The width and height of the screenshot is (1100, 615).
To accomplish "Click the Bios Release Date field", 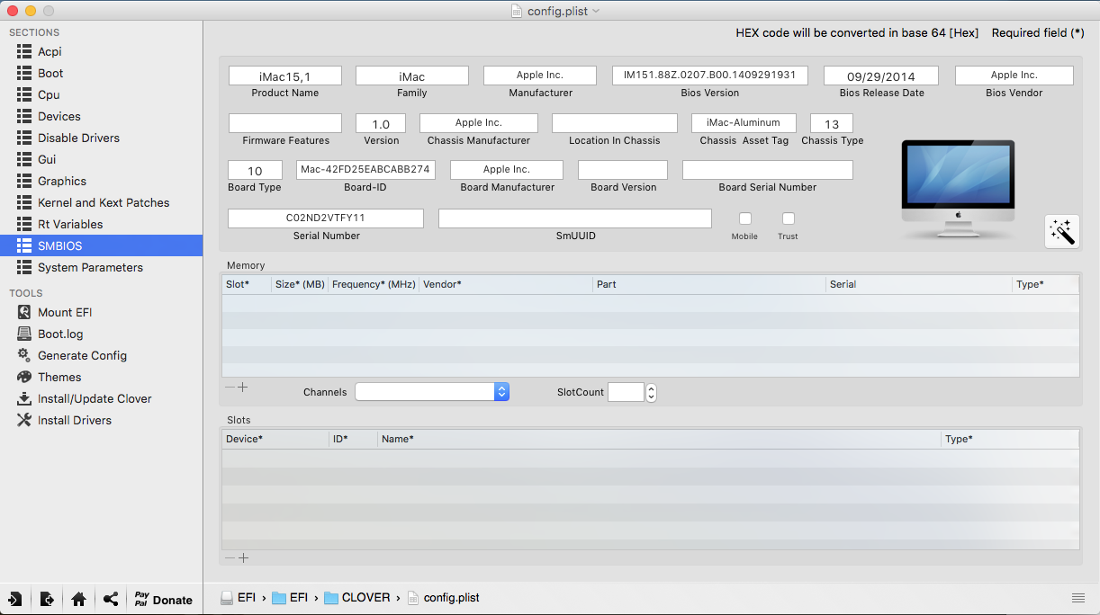I will [x=881, y=76].
